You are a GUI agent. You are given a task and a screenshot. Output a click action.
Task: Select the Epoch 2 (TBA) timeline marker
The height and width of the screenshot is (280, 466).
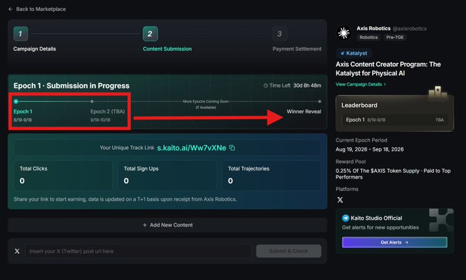click(92, 101)
